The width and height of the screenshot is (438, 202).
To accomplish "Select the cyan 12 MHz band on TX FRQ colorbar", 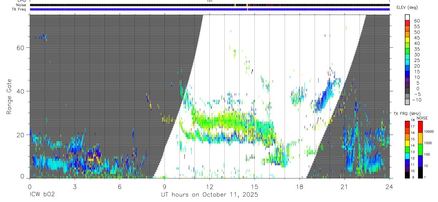I will pyautogui.click(x=407, y=155).
